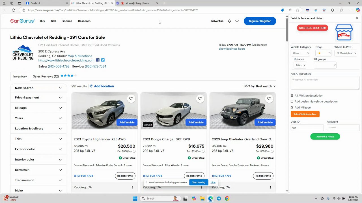Enable Add dealership vehicle description checkbox
Screen dimensions: 362x203
[x=292, y=101]
